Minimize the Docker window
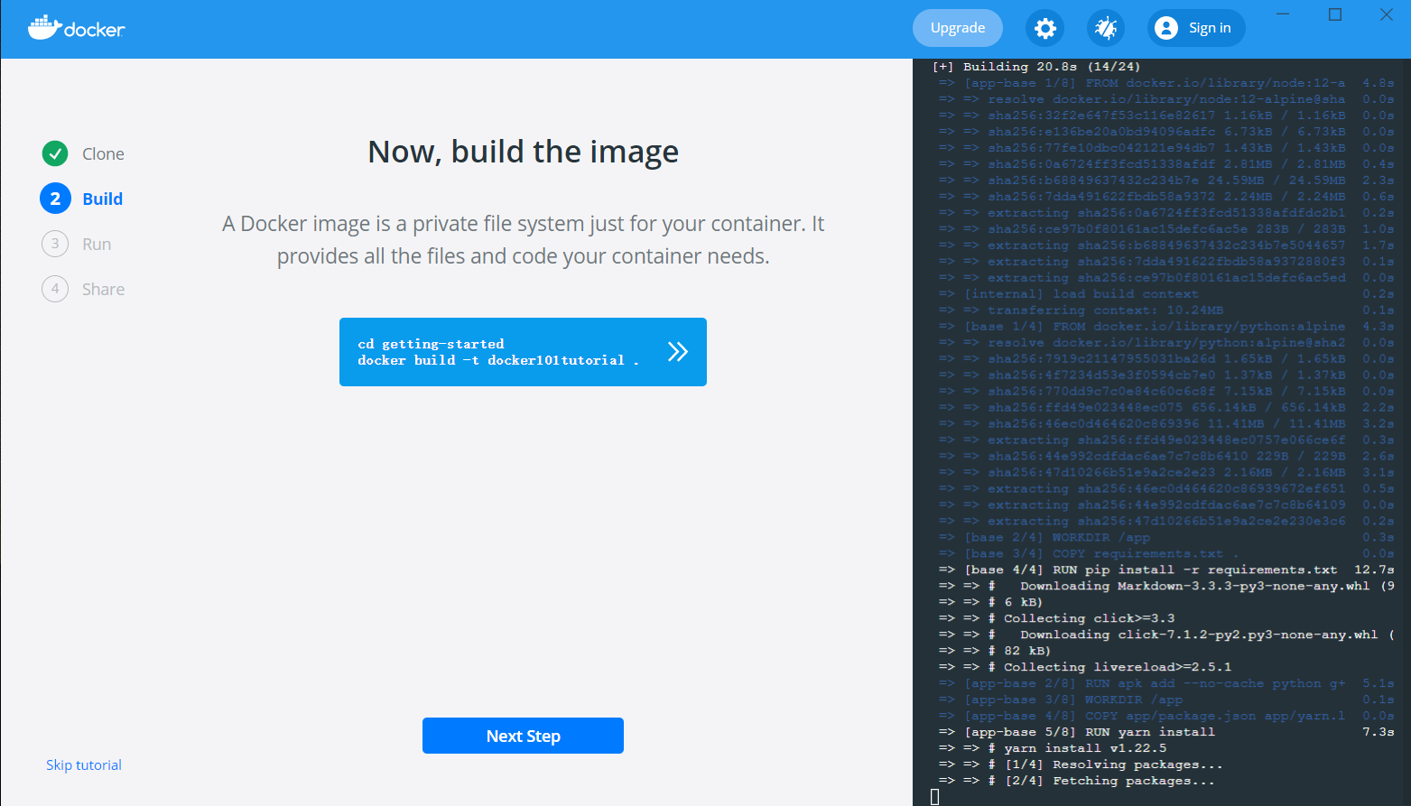This screenshot has height=806, width=1411. click(x=1285, y=14)
